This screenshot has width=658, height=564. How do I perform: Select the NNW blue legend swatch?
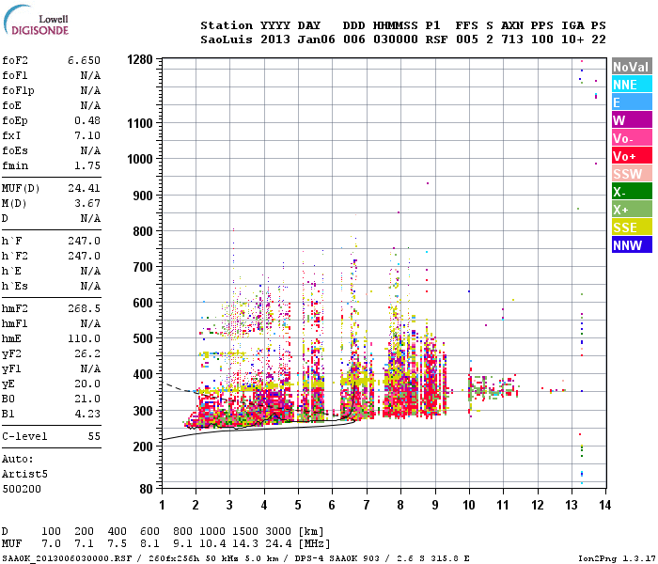[632, 244]
